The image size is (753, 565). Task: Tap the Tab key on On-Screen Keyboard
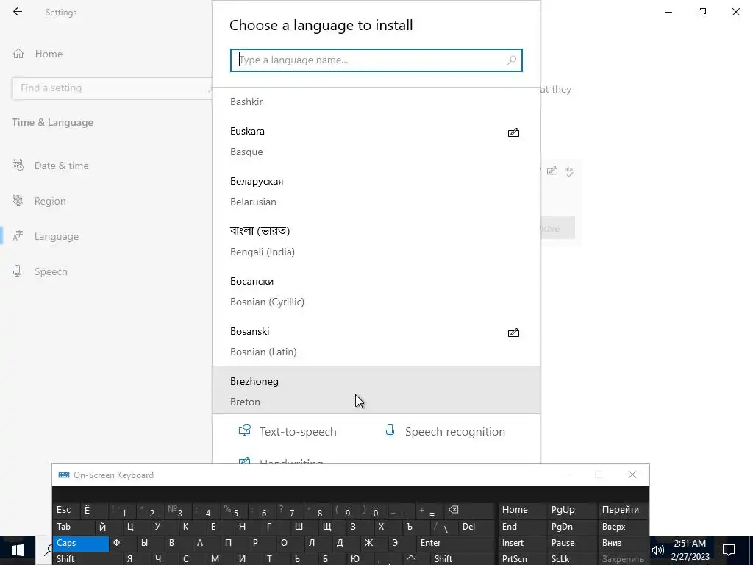pos(74,527)
